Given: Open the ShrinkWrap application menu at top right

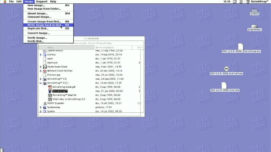Looking at the screenshot, I should pos(257,2).
